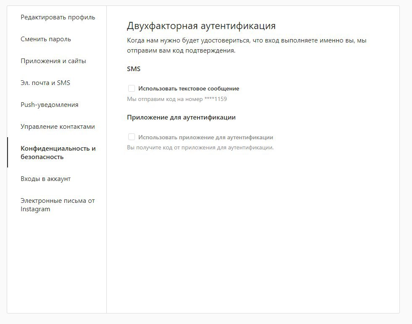Image resolution: width=412 pixels, height=324 pixels.
Task: Click the SMS section heading
Action: click(x=134, y=69)
